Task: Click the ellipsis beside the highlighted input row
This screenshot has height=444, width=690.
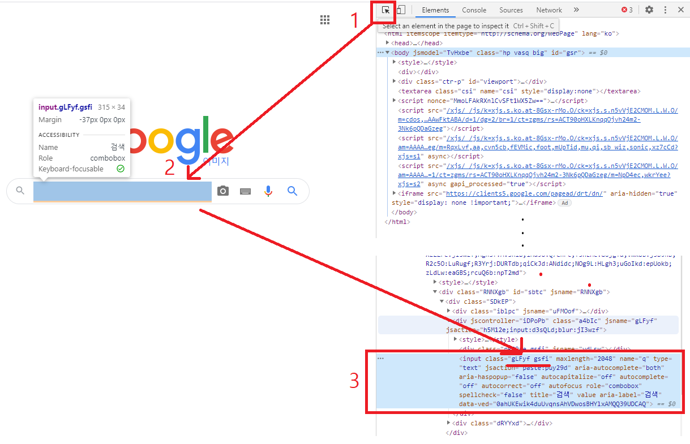Action: [380, 359]
